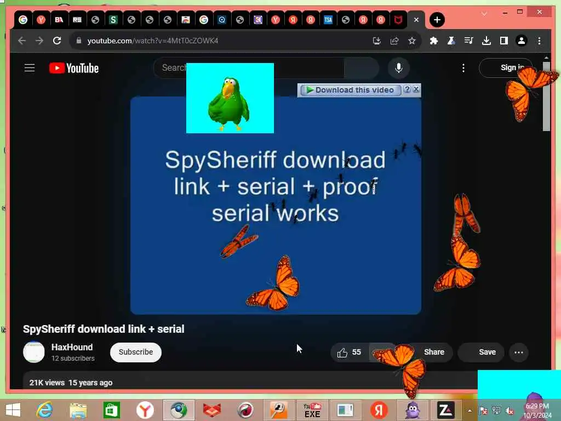Expand description showing 21K views
The height and width of the screenshot is (421, 561).
click(x=71, y=383)
